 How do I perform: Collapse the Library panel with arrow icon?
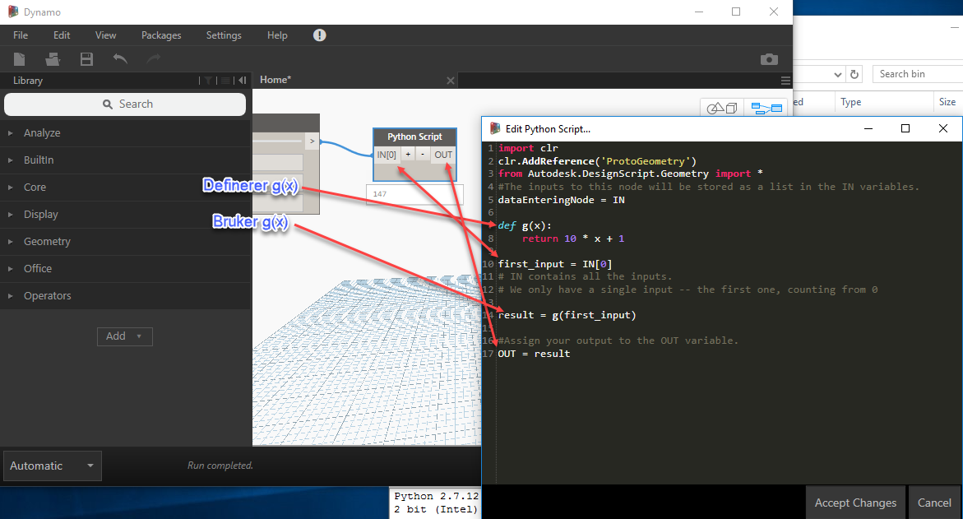click(x=242, y=81)
